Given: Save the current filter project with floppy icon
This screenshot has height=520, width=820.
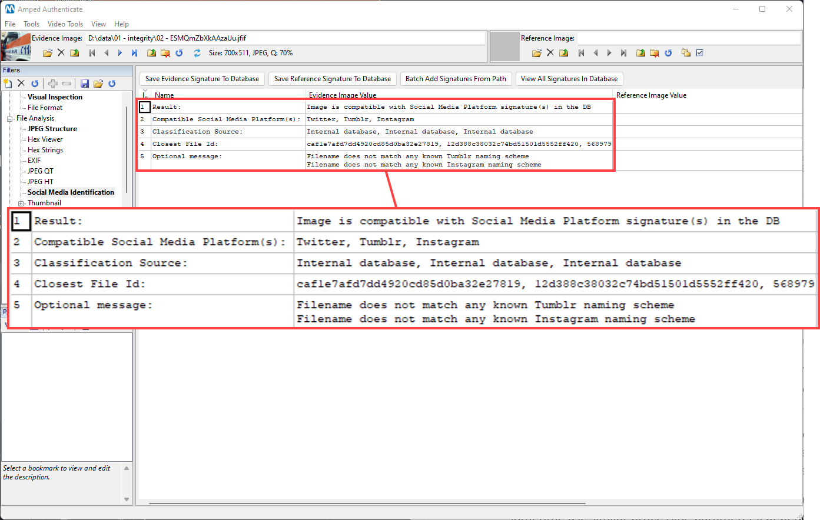Looking at the screenshot, I should tap(84, 83).
